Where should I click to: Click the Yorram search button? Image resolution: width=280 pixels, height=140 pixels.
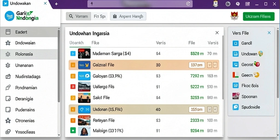(78, 16)
